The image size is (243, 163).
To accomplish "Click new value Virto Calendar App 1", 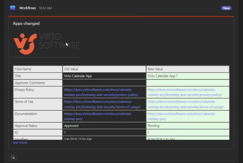I will point(162,76).
